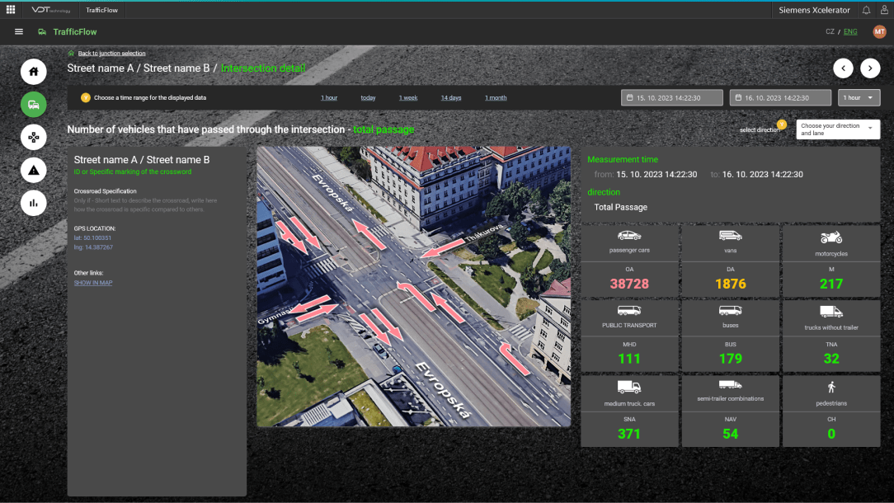Click the pedestrians count 0
The height and width of the screenshot is (503, 894).
pyautogui.click(x=831, y=434)
